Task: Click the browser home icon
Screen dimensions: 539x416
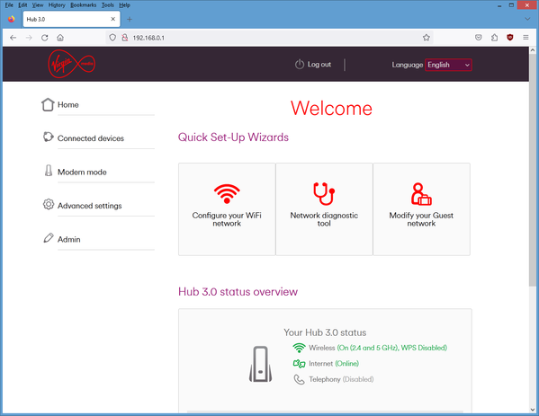Action: pos(60,38)
